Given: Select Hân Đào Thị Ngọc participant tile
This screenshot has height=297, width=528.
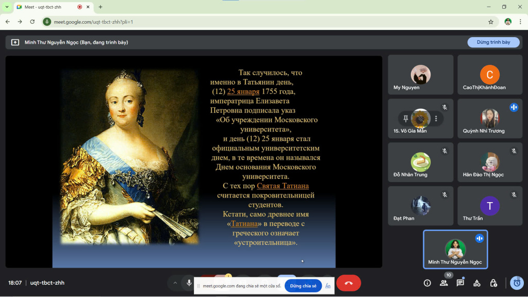Looking at the screenshot, I should coord(490,162).
